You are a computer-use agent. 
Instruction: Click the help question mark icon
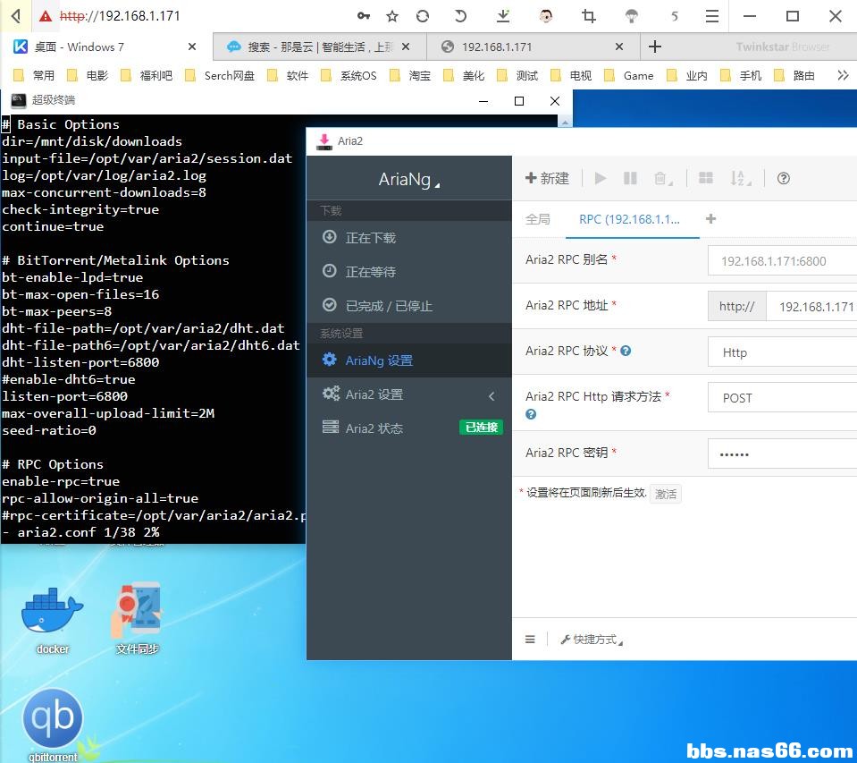(784, 179)
